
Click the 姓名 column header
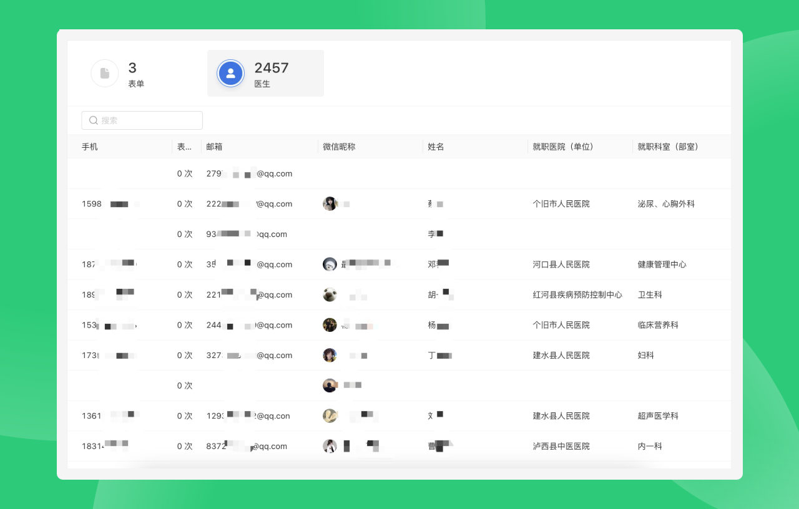pos(436,147)
